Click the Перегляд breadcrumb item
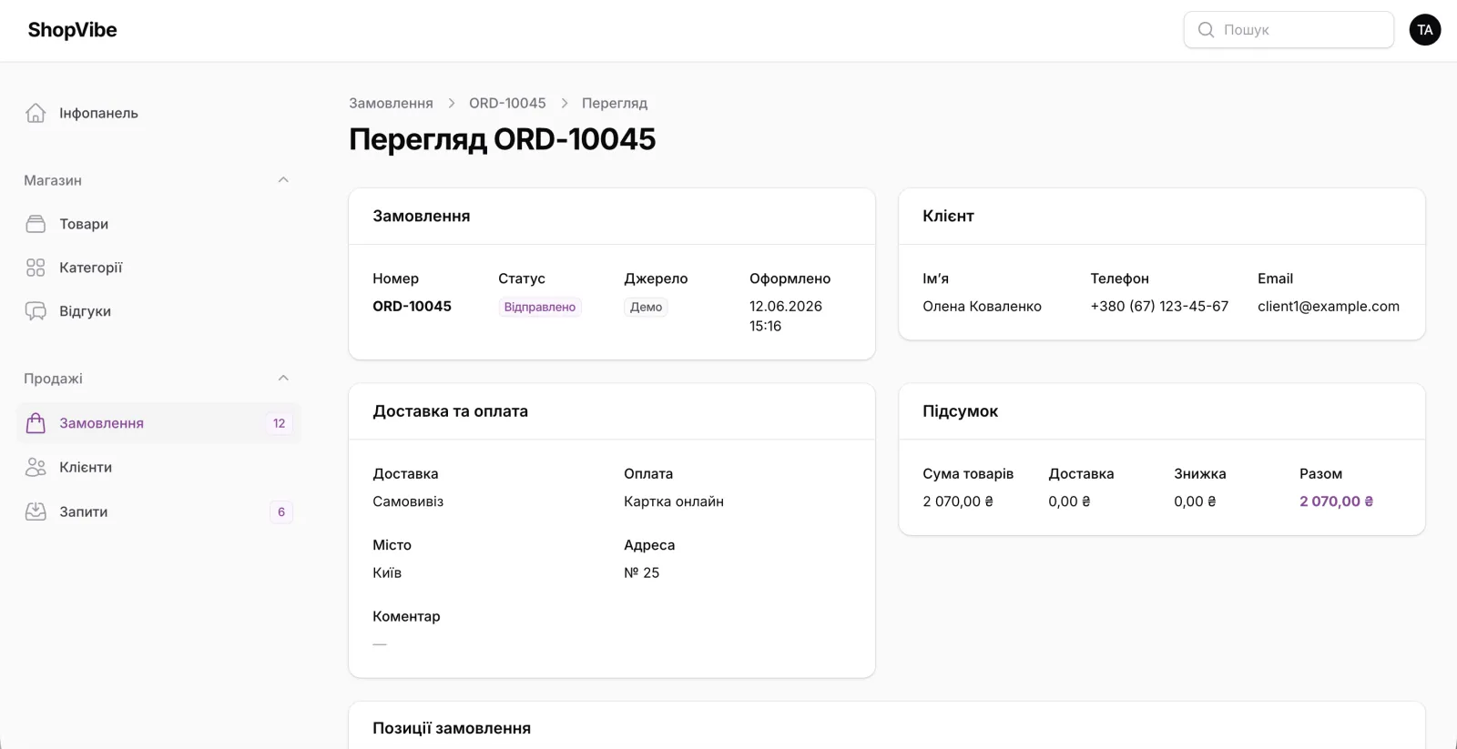Screen dimensions: 1457x749 coord(615,103)
